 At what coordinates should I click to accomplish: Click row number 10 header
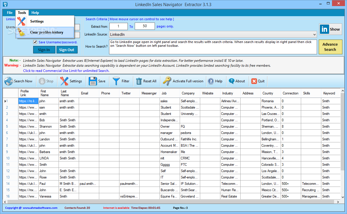[11, 158]
